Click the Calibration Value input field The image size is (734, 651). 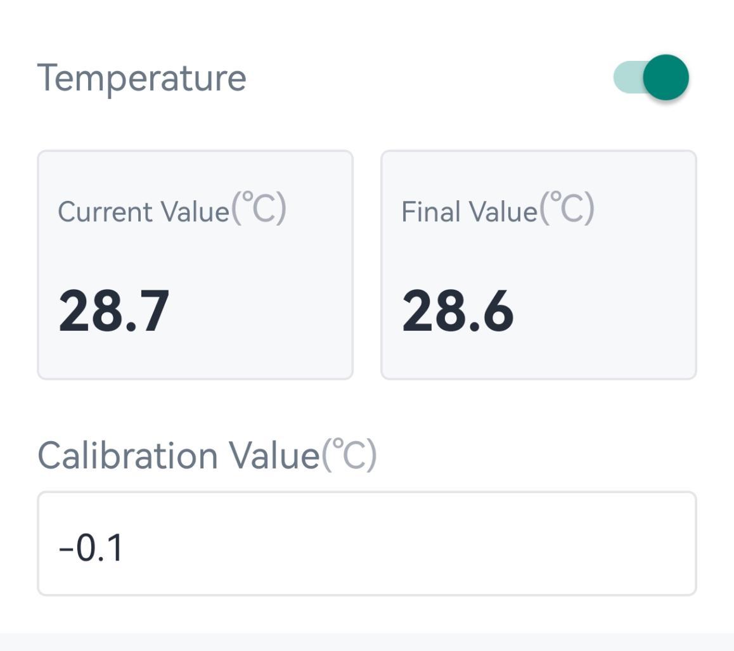[x=366, y=543]
